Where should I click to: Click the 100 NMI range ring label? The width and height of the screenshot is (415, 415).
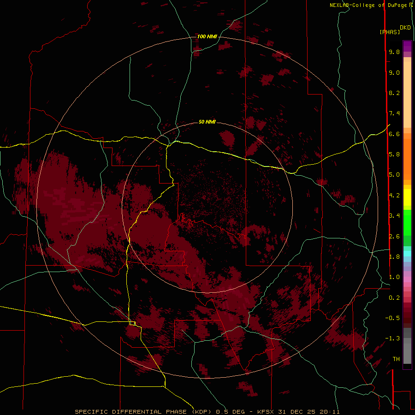point(207,36)
